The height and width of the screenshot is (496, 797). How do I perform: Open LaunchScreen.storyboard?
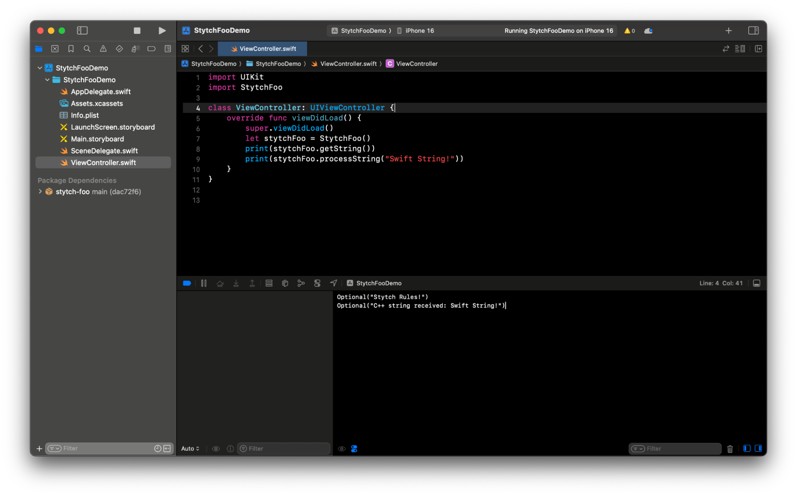112,127
